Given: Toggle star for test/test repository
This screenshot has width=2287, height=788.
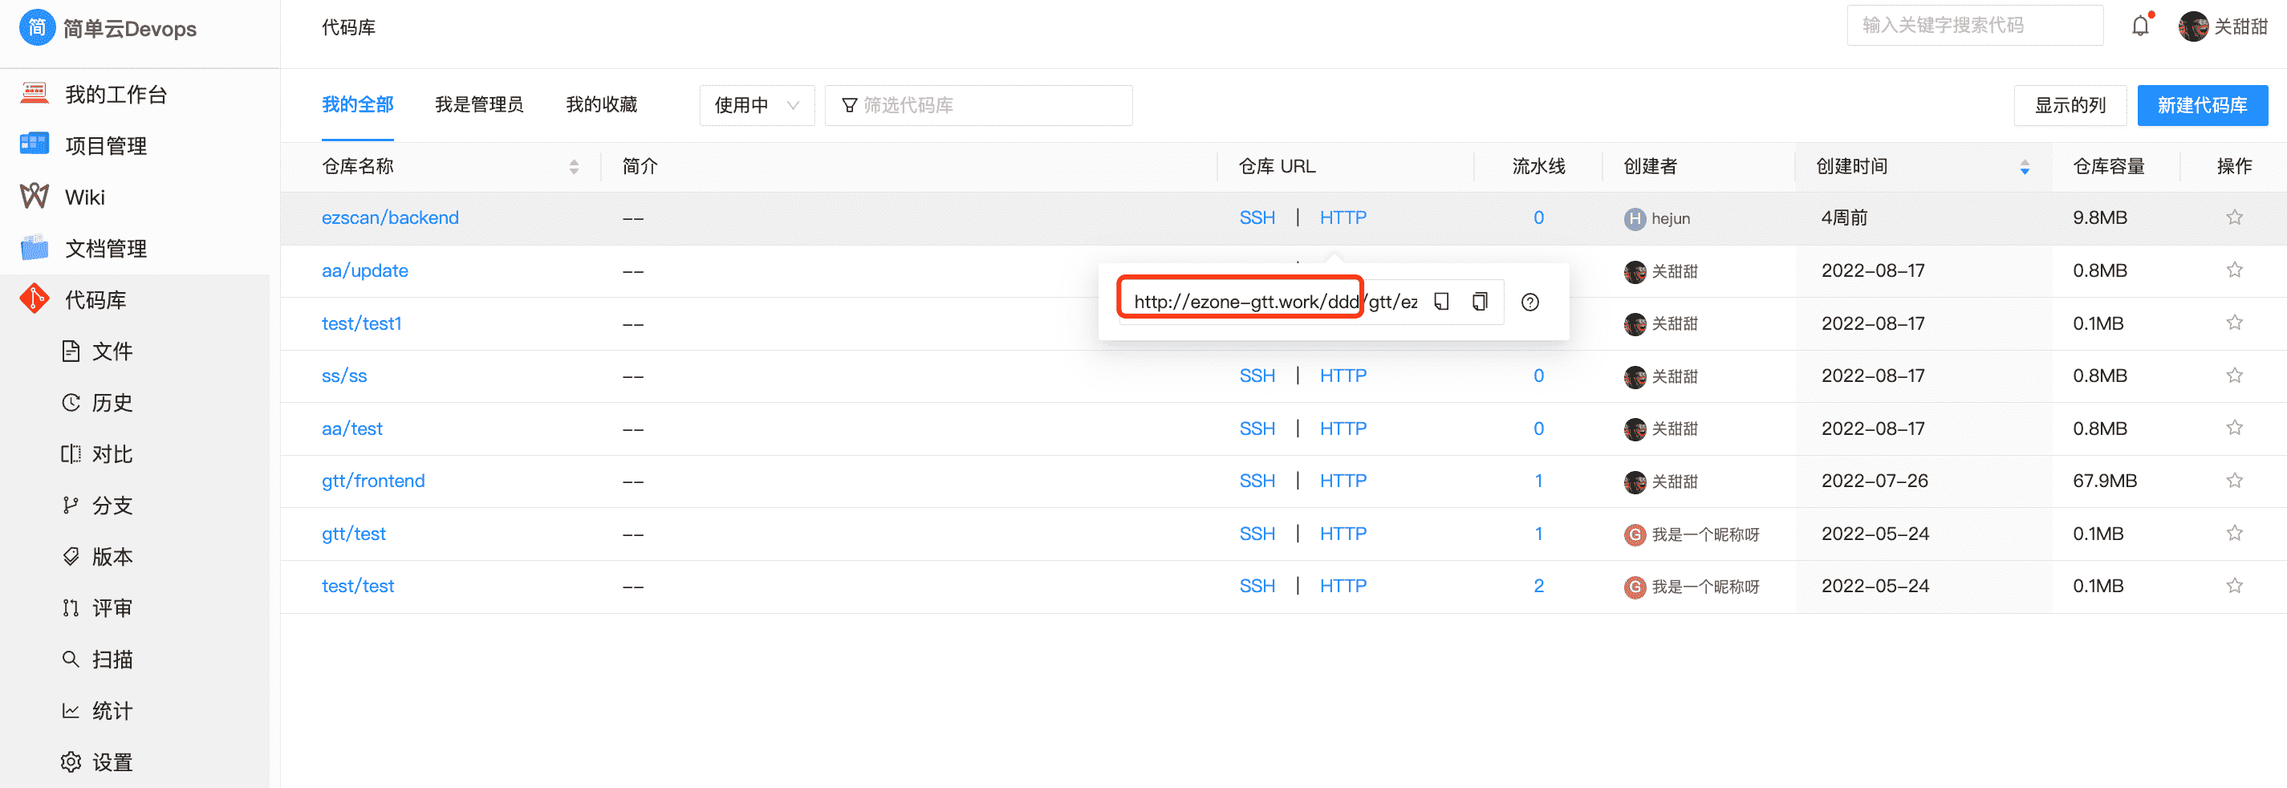Looking at the screenshot, I should click(2234, 586).
